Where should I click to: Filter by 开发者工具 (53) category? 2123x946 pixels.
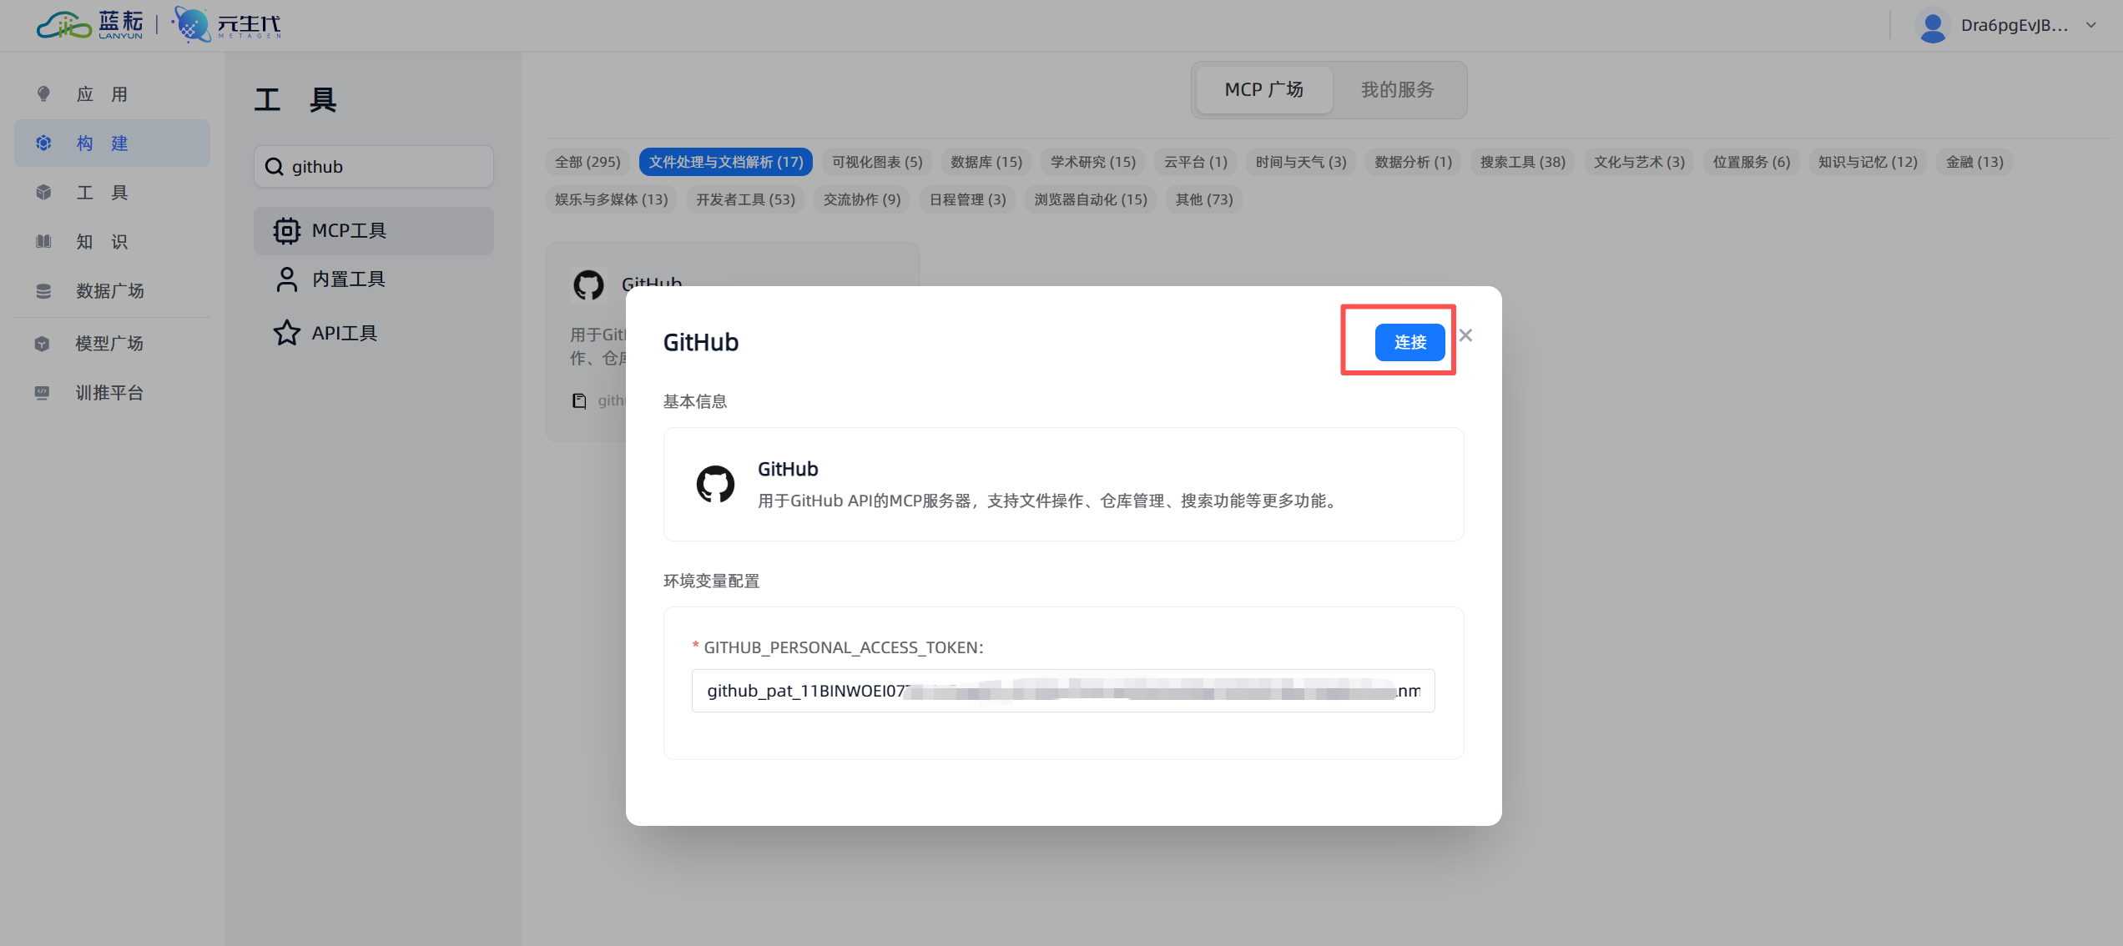coord(745,199)
